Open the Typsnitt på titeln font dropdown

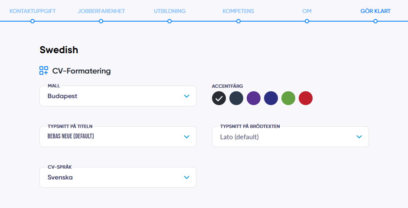118,137
